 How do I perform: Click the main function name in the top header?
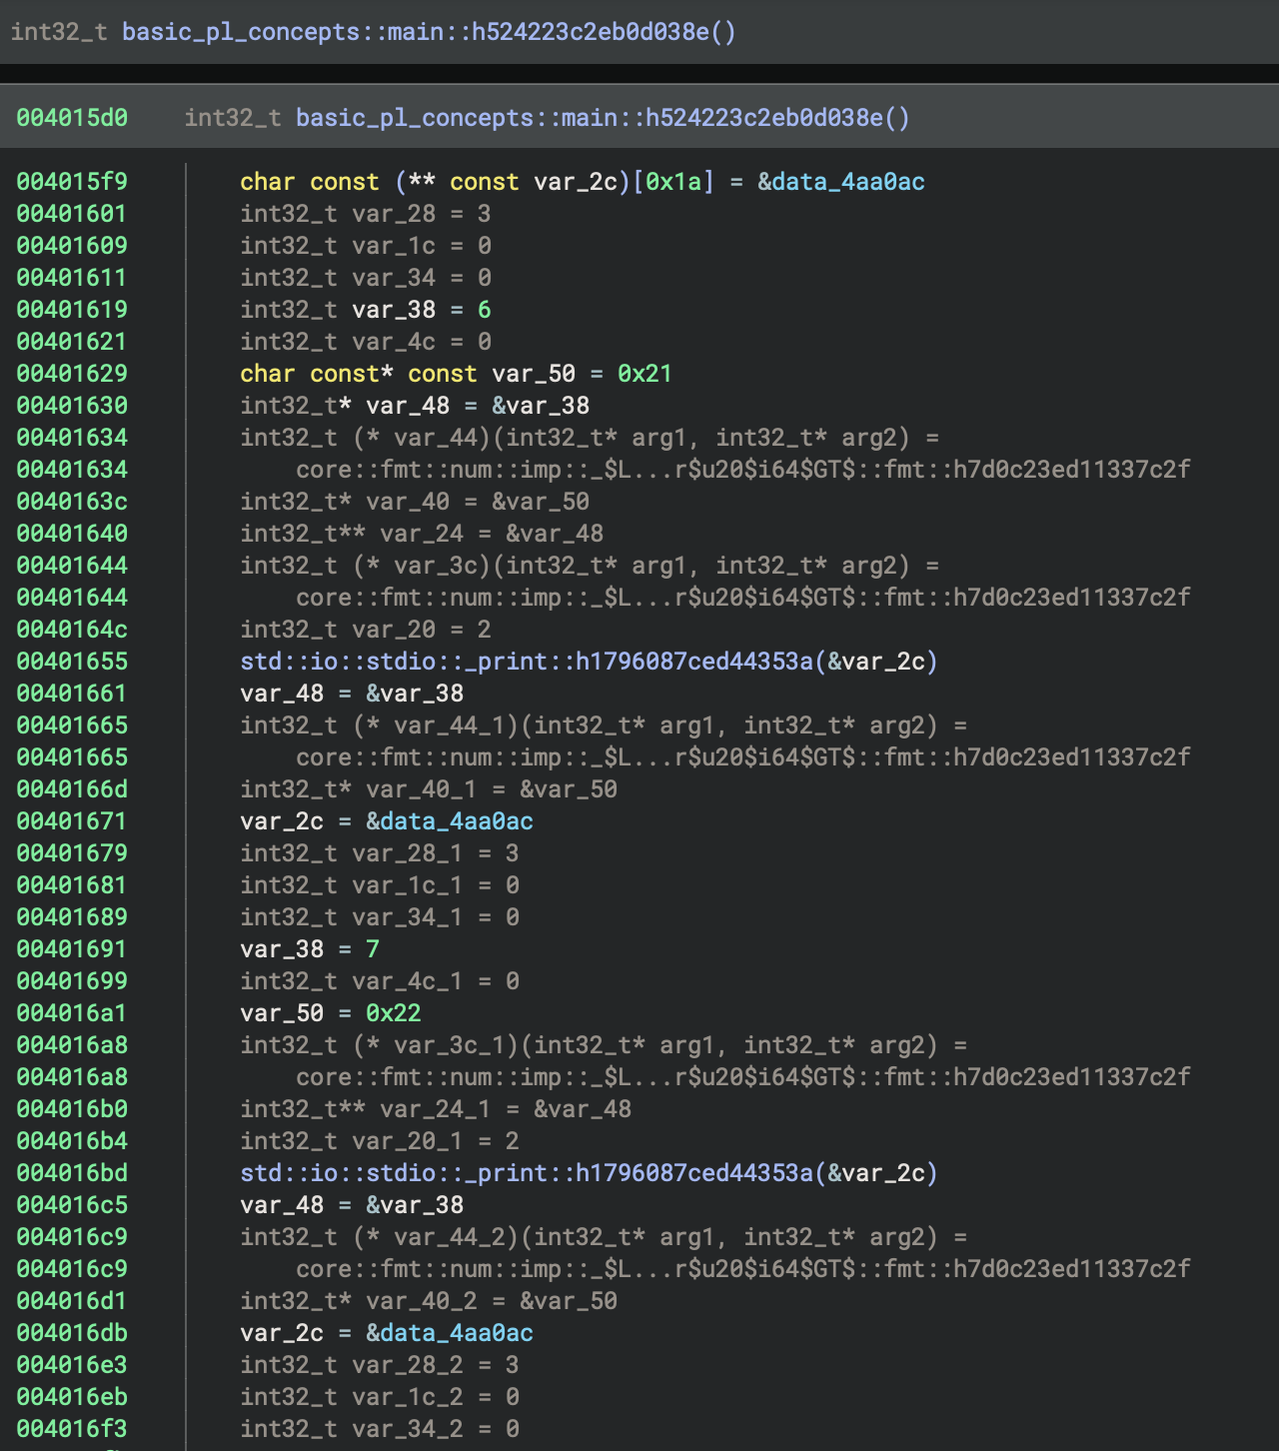tap(429, 32)
